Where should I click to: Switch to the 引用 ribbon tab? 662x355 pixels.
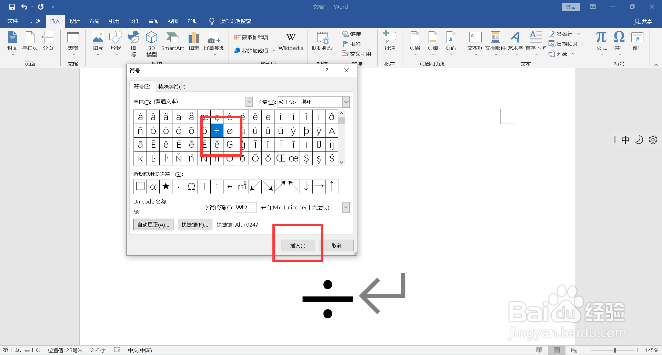[114, 21]
